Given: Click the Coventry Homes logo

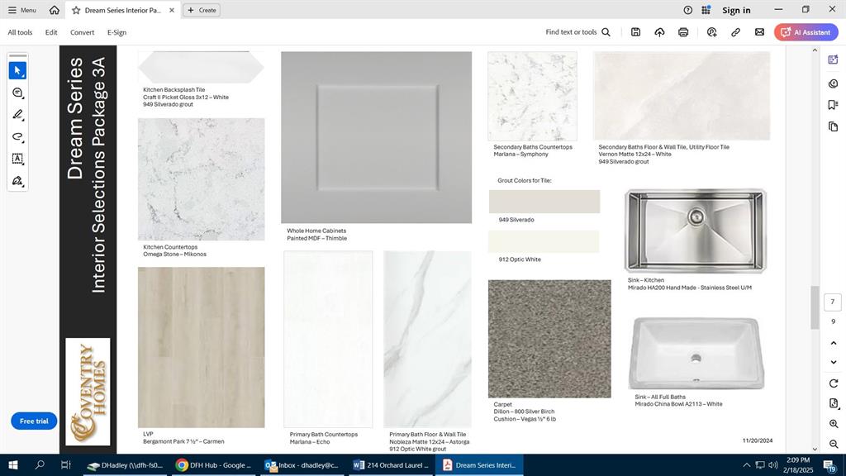Looking at the screenshot, I should 88,392.
